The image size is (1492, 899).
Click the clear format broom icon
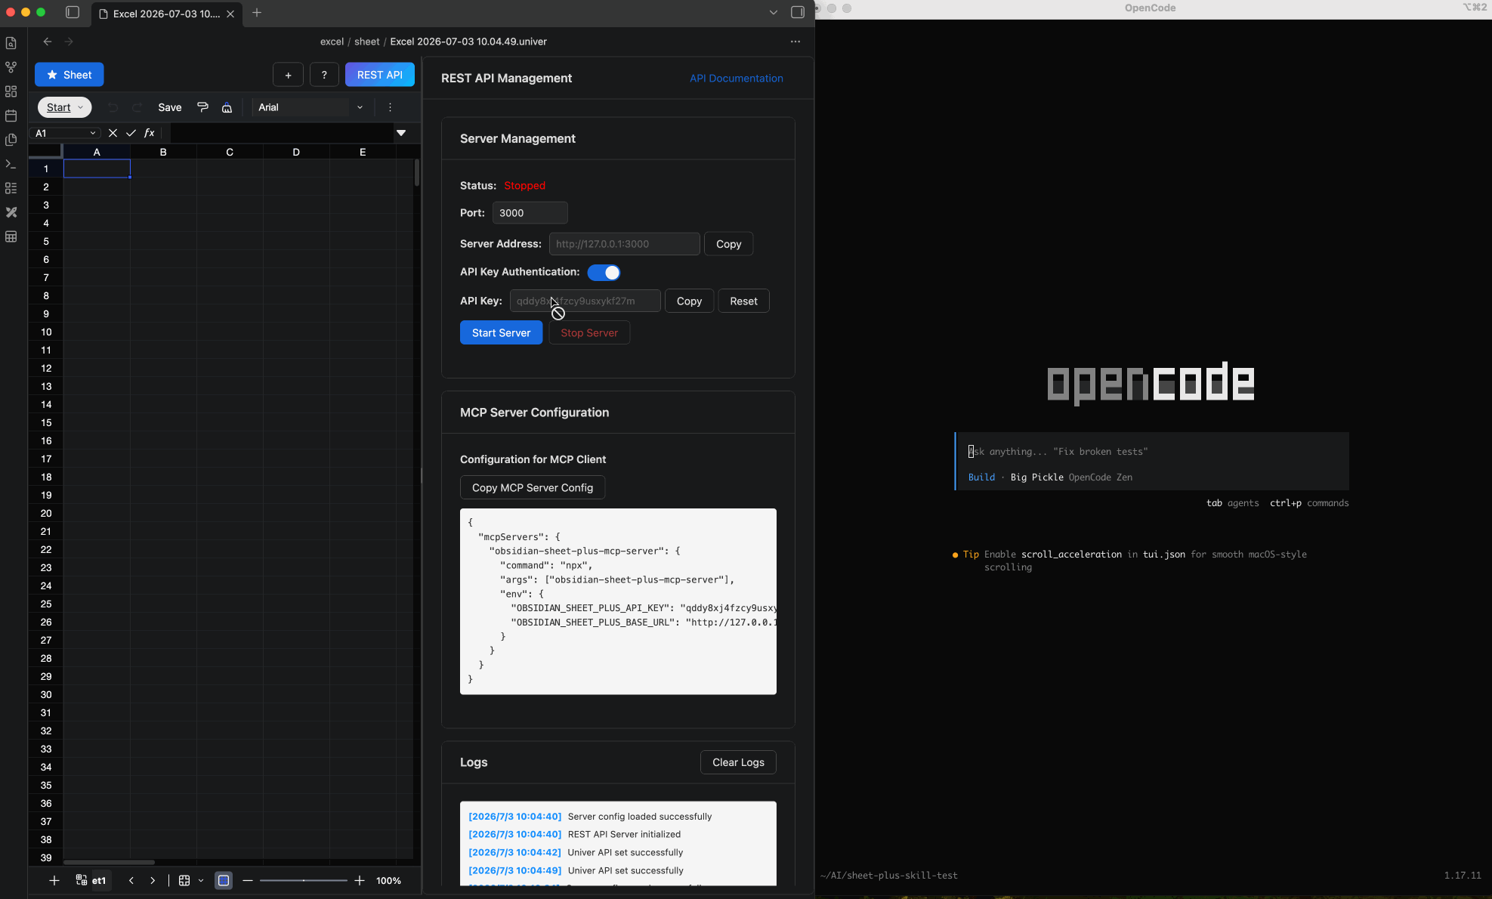tap(227, 107)
